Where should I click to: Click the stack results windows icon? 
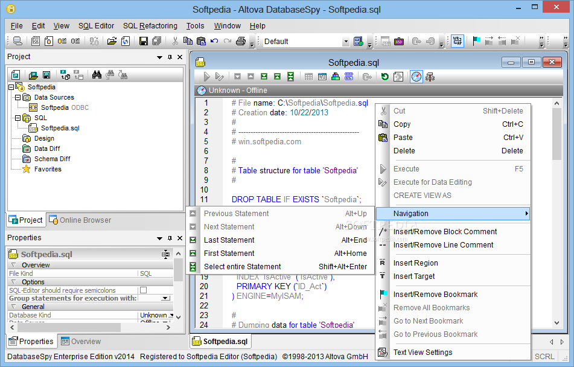[336, 77]
